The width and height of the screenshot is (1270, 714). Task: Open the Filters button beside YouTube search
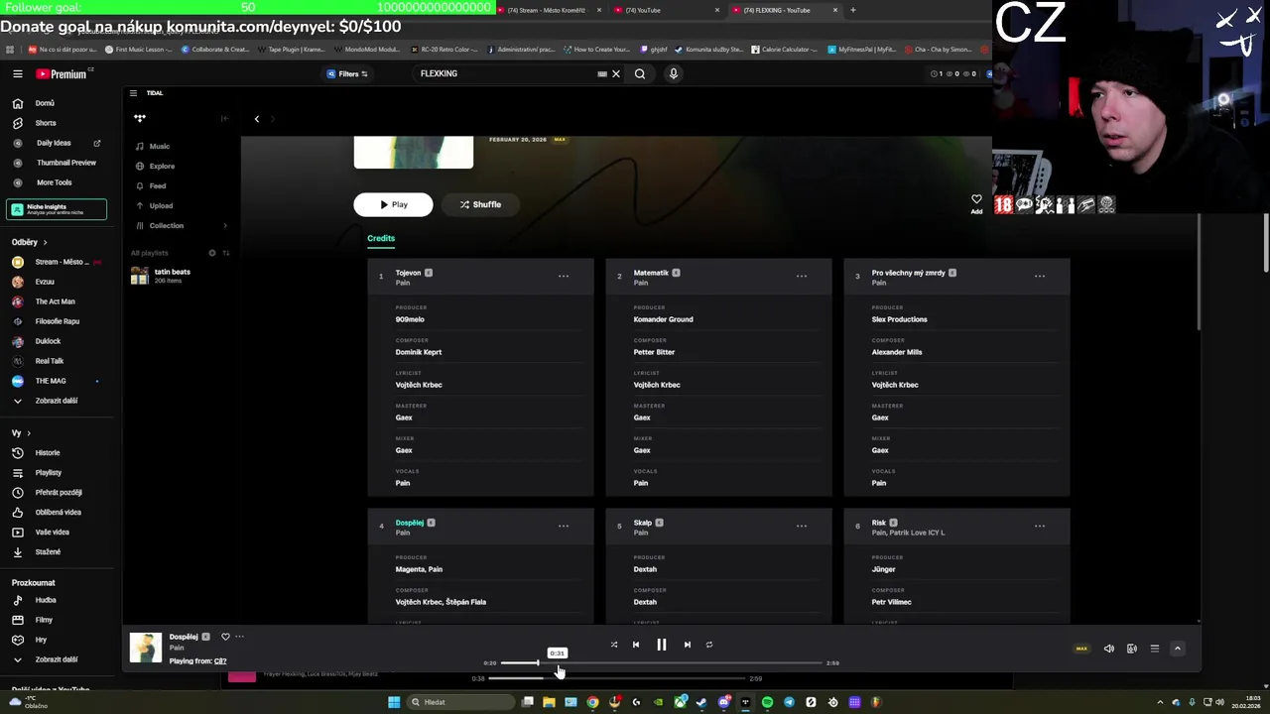347,73
